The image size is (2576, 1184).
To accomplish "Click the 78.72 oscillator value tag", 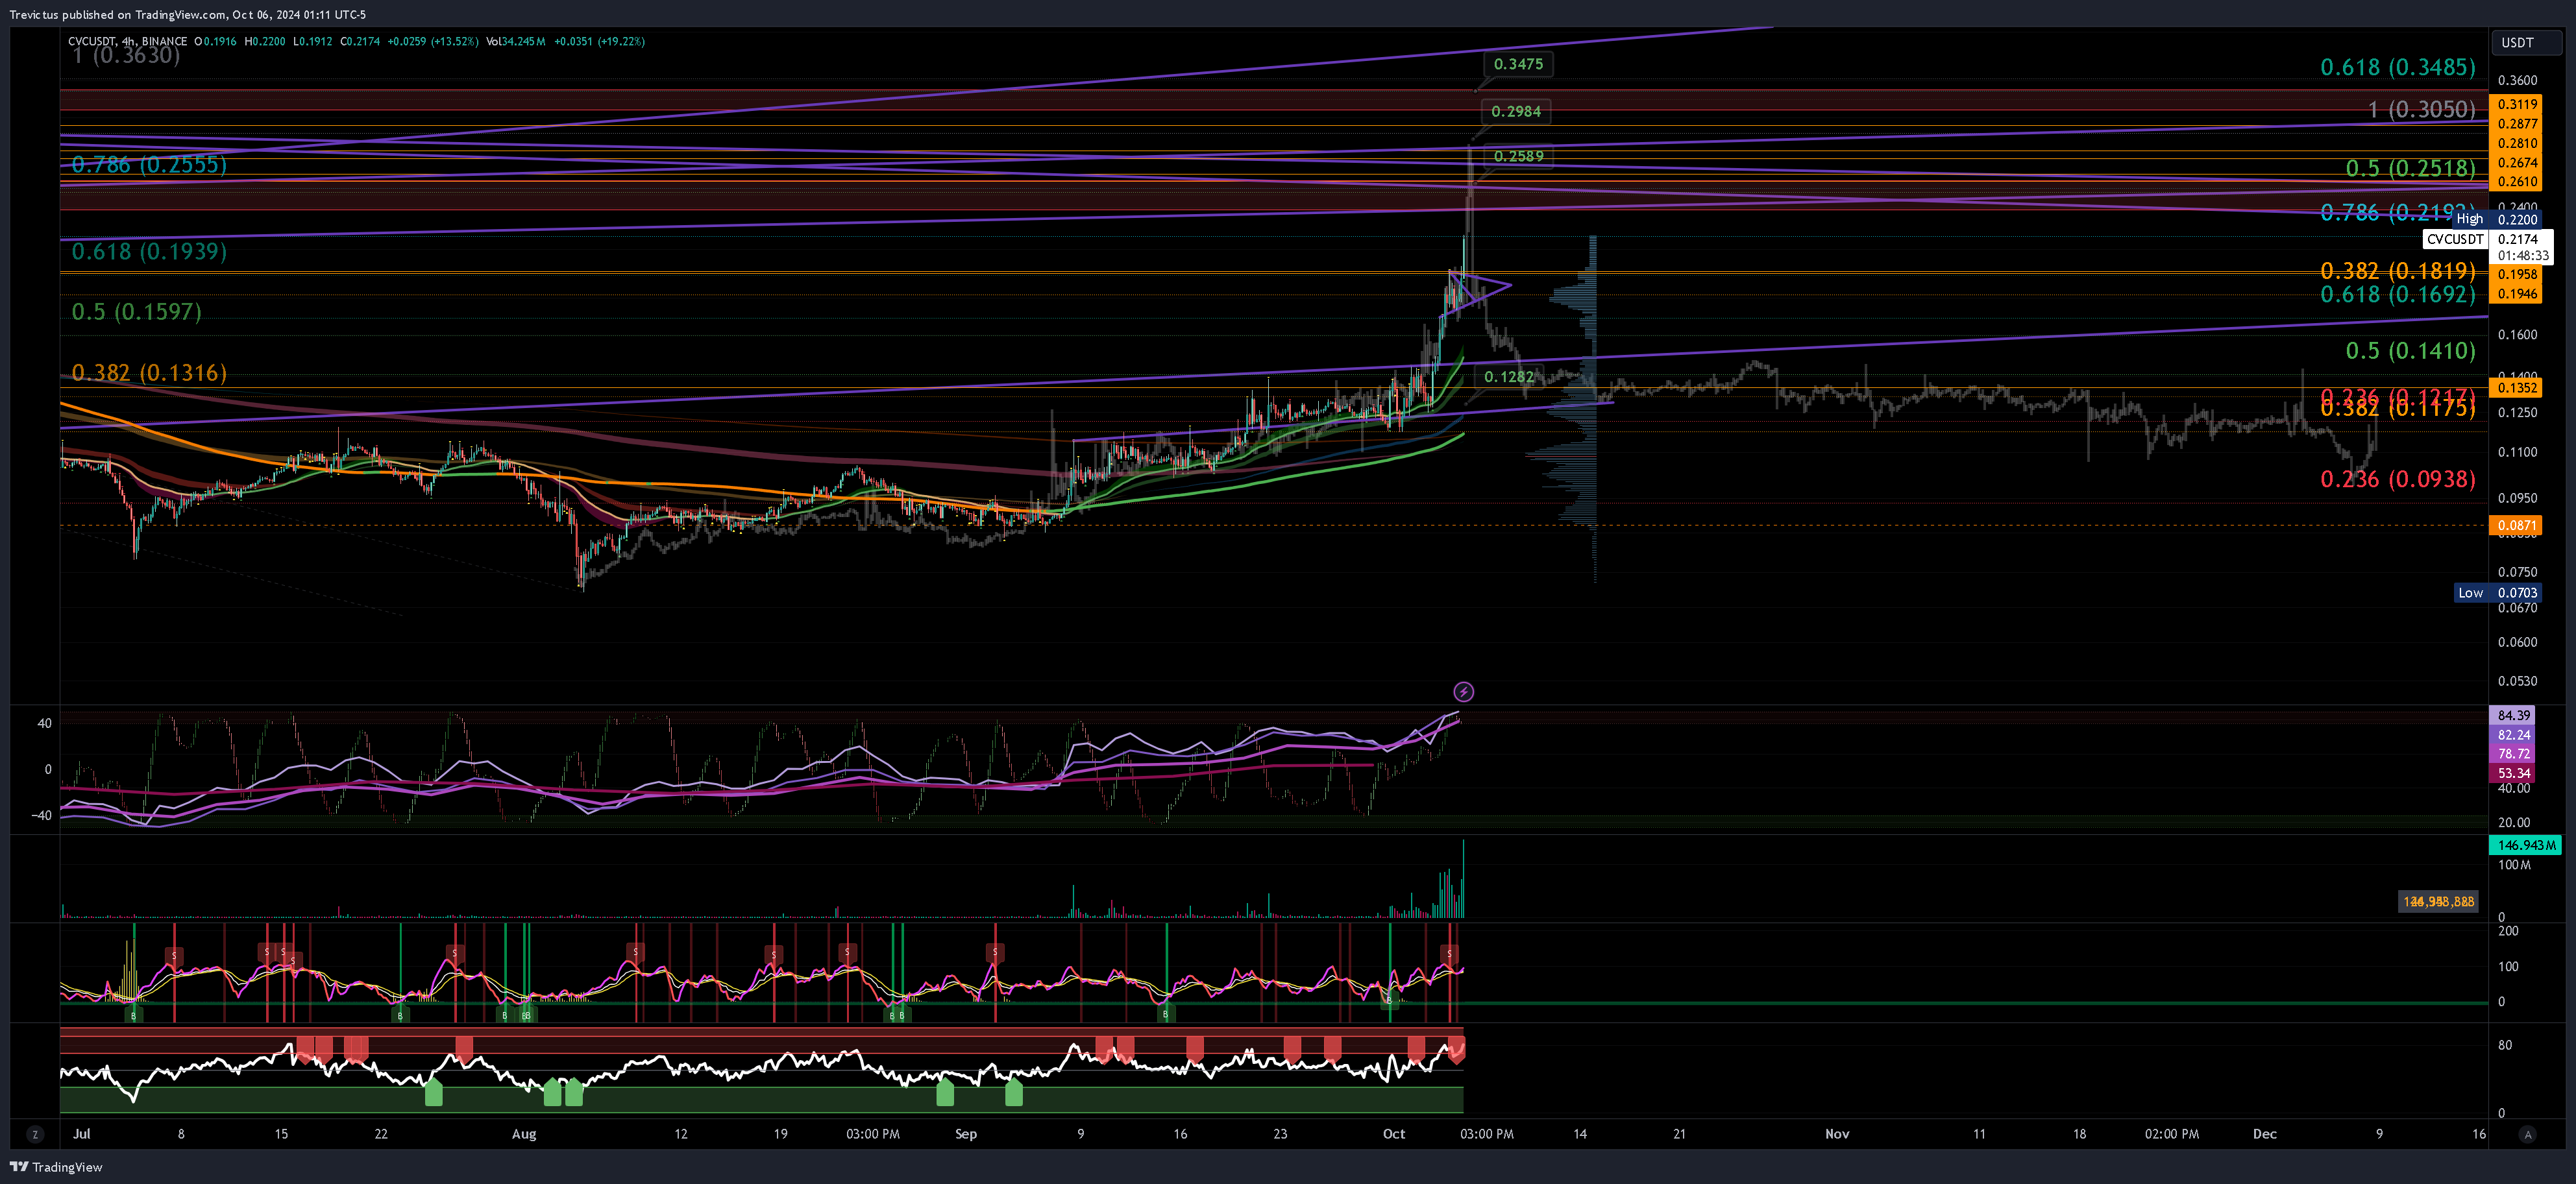I will (x=2512, y=754).
